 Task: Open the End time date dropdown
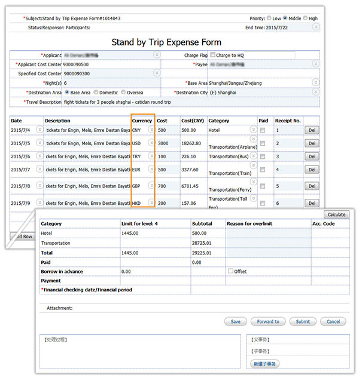coord(316,27)
